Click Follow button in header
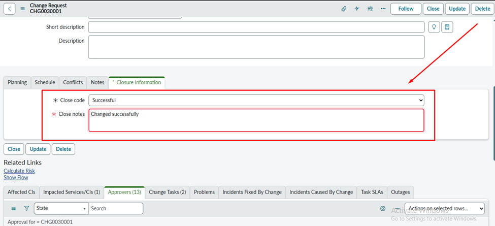Screen dimensions: 495x226 406,9
